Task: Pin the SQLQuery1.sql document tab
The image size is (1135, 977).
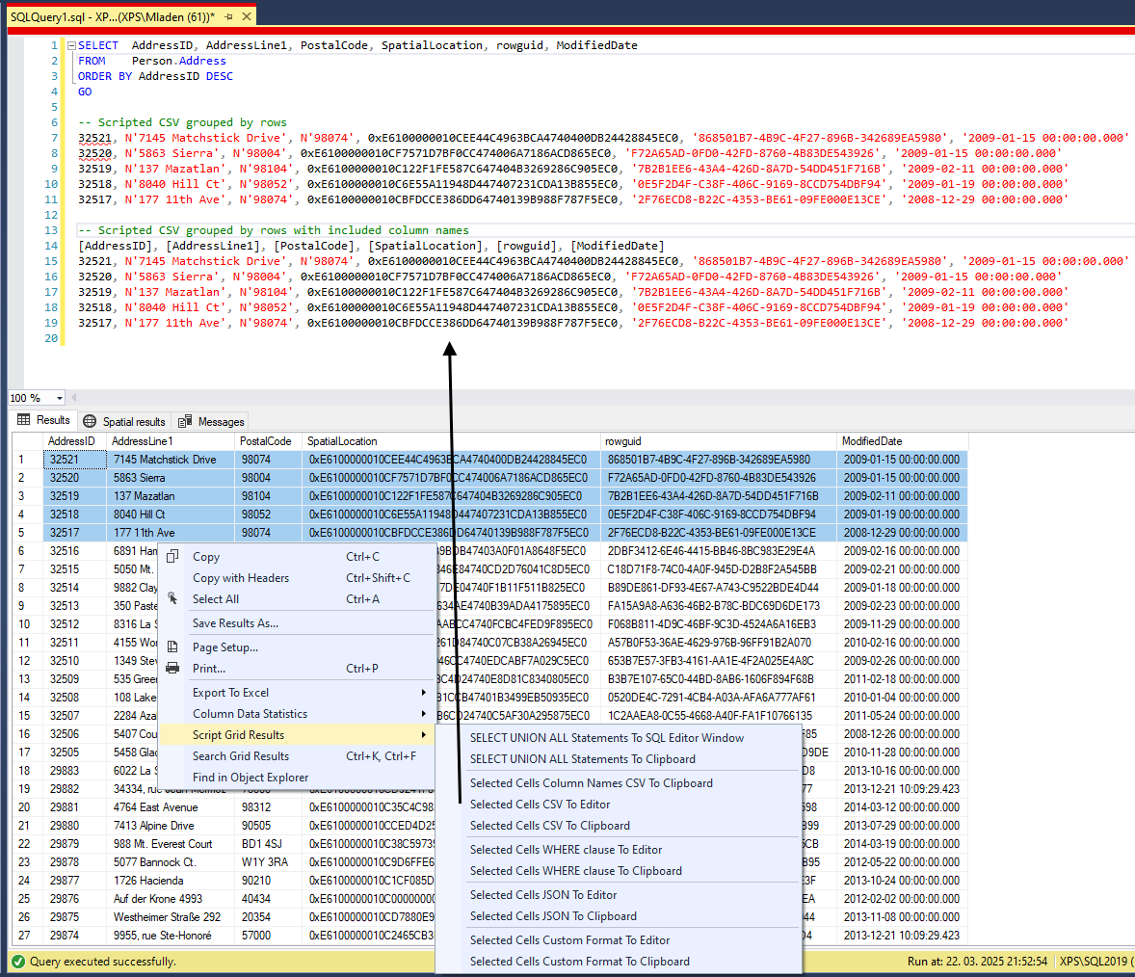Action: pyautogui.click(x=228, y=16)
